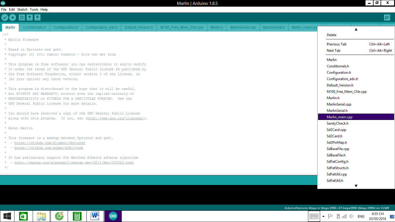Viewport: 395px width, 222px height.
Task: Open the Windows Start button
Action: (x=7, y=216)
